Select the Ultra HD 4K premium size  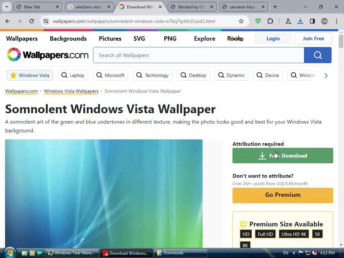294,234
